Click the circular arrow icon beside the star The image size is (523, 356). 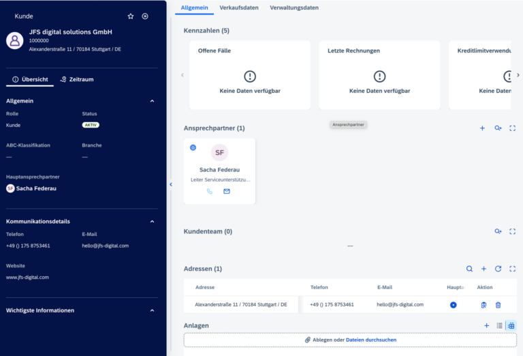pyautogui.click(x=145, y=16)
